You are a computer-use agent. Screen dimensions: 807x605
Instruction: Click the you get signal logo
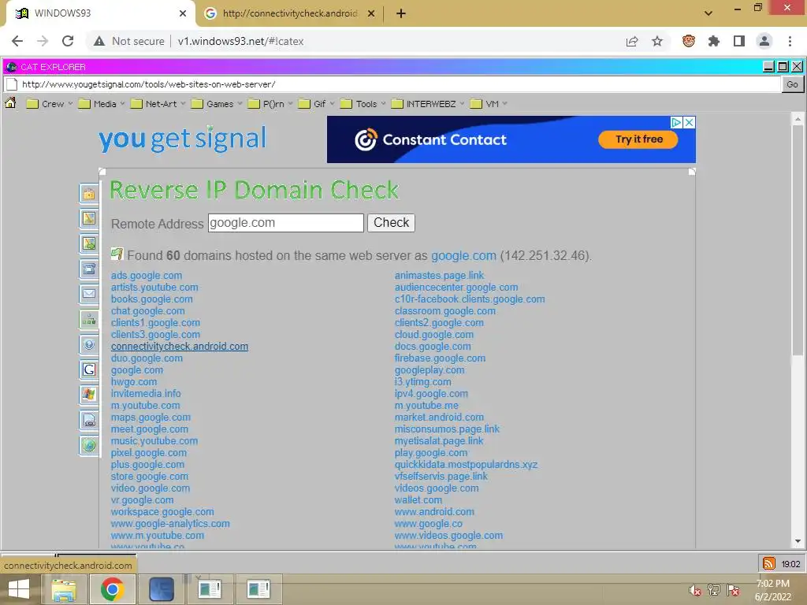point(183,139)
